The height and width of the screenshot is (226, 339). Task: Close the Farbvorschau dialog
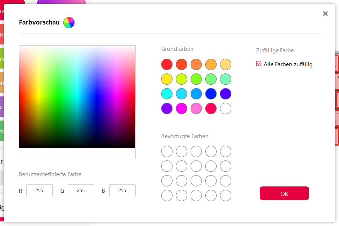(x=325, y=14)
